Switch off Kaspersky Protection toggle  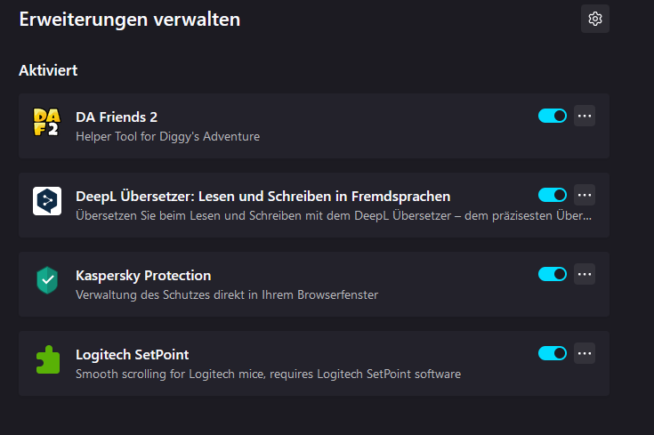click(x=553, y=274)
